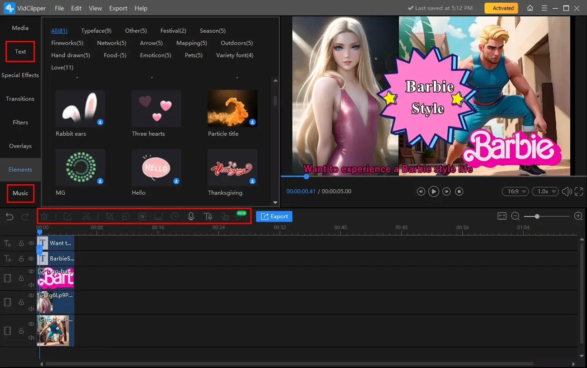
Task: Click the timeline zoom slider handle
Action: coord(537,216)
